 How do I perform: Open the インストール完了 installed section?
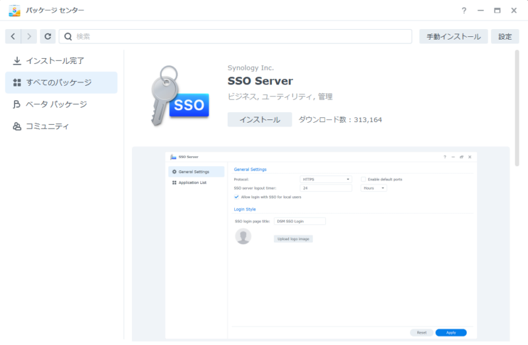click(x=61, y=61)
